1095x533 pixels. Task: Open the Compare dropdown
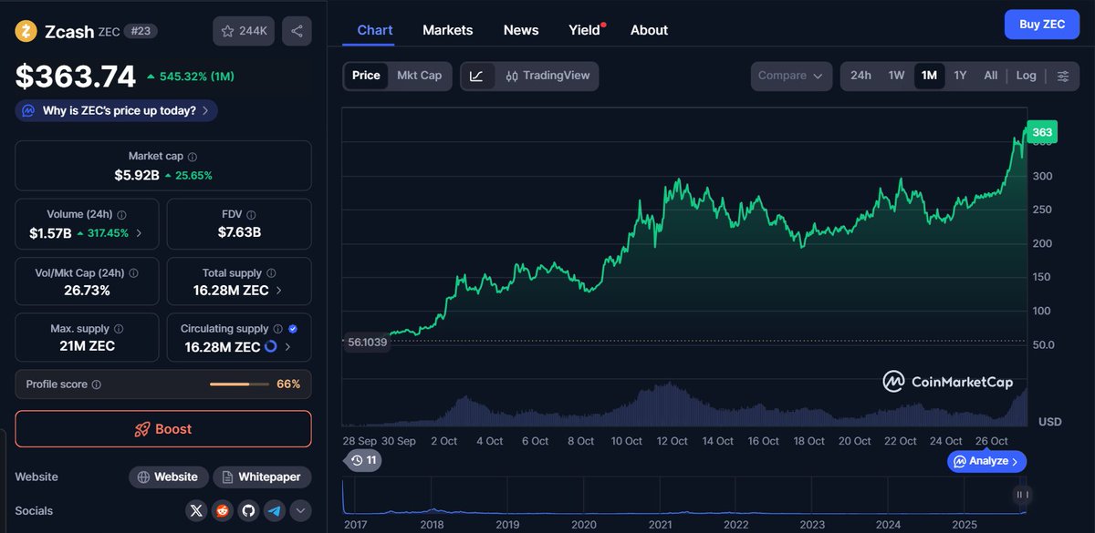(791, 76)
